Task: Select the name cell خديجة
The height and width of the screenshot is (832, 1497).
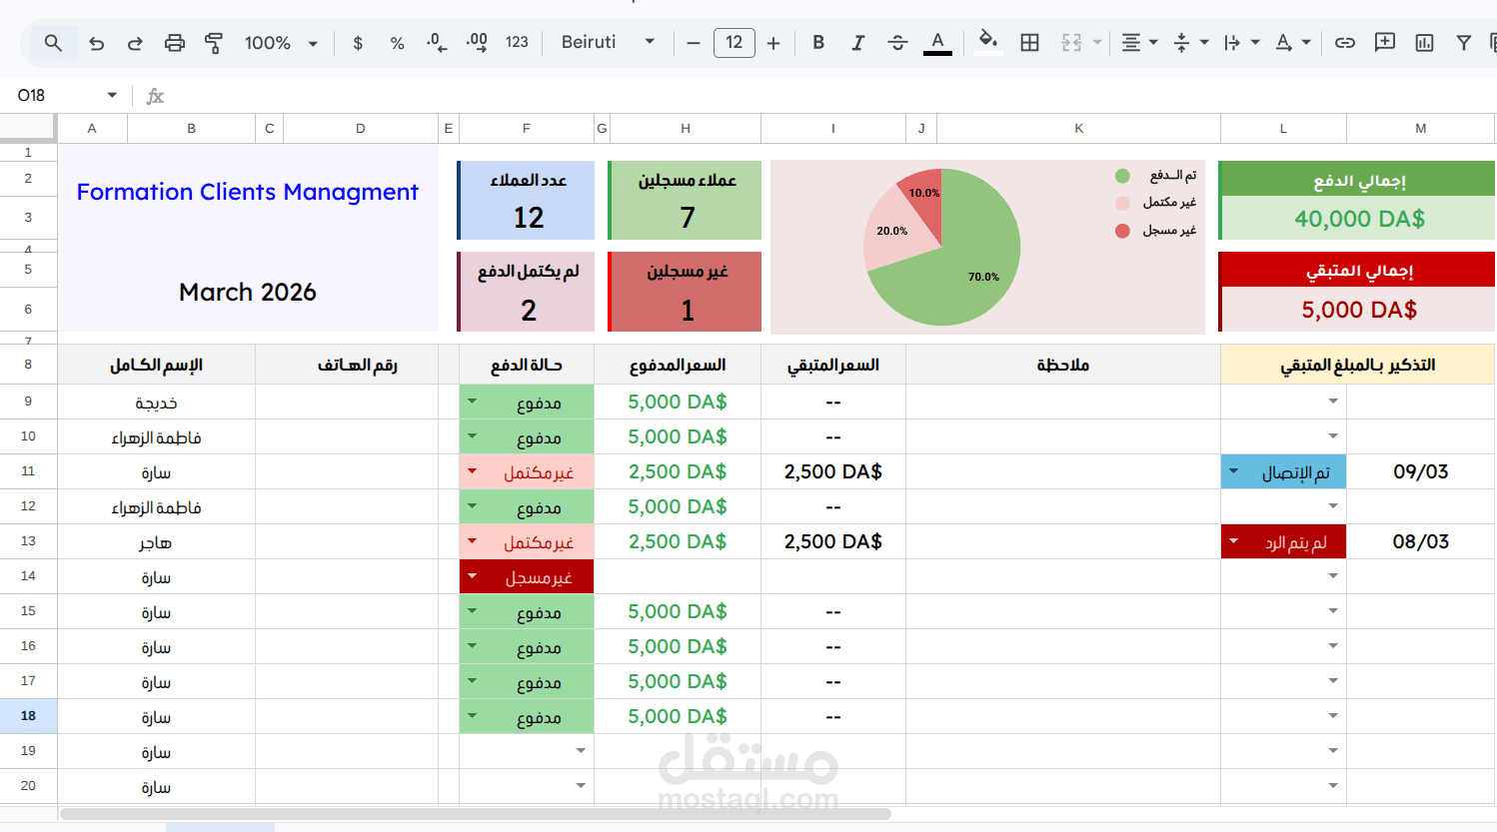Action: (x=157, y=403)
